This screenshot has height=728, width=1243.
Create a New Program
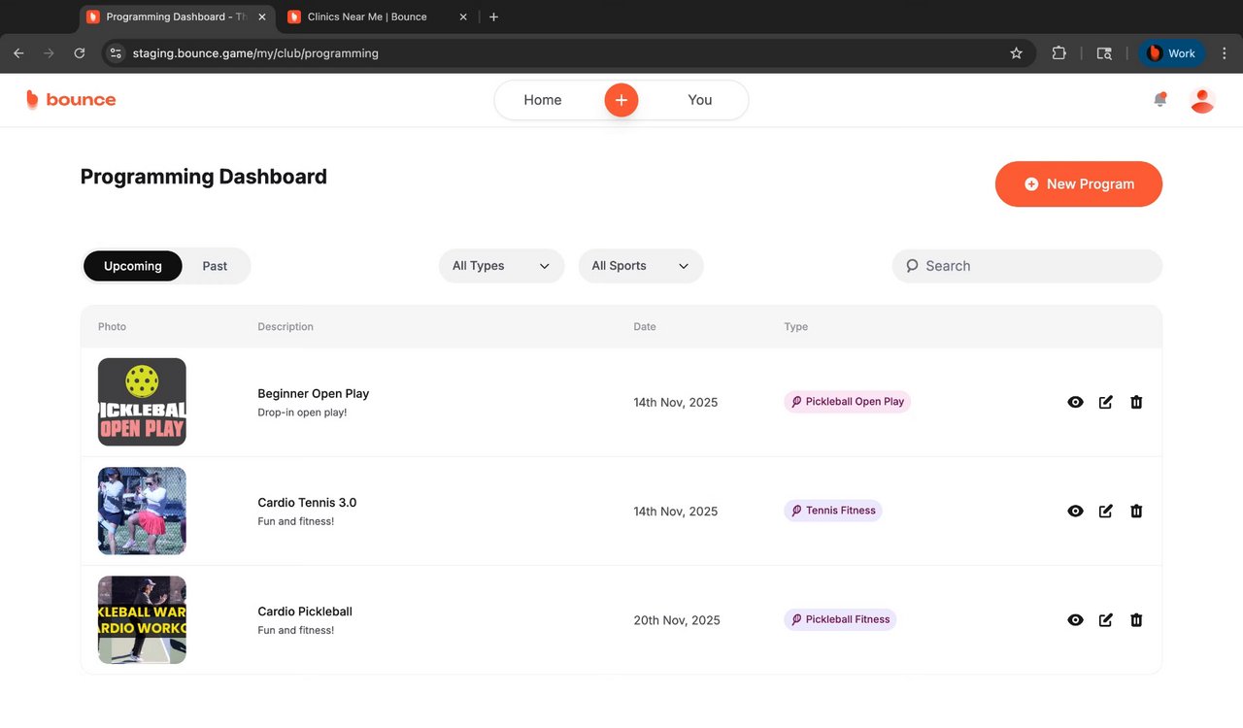click(x=1078, y=183)
